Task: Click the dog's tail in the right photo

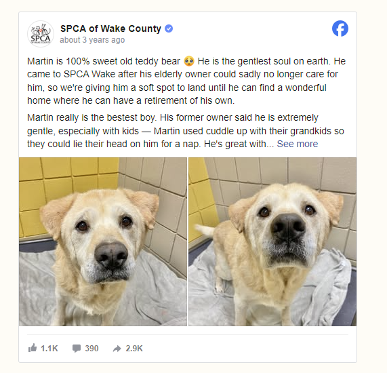Action: [205, 230]
